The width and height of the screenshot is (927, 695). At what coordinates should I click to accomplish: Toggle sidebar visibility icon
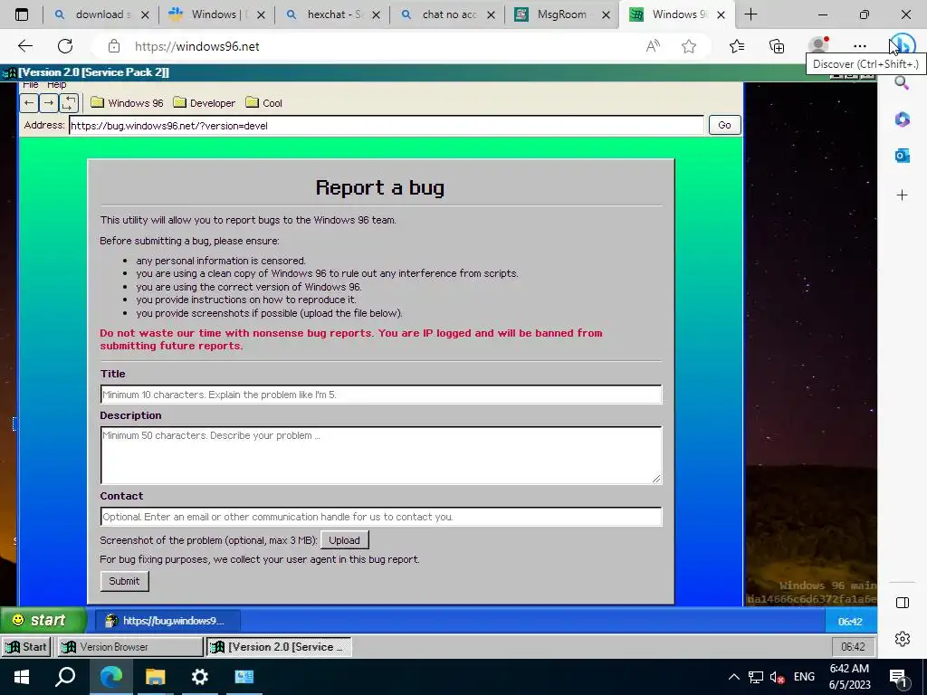click(x=903, y=603)
